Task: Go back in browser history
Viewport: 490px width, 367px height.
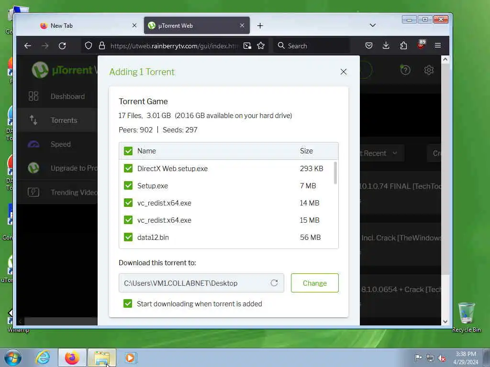Action: 27,46
